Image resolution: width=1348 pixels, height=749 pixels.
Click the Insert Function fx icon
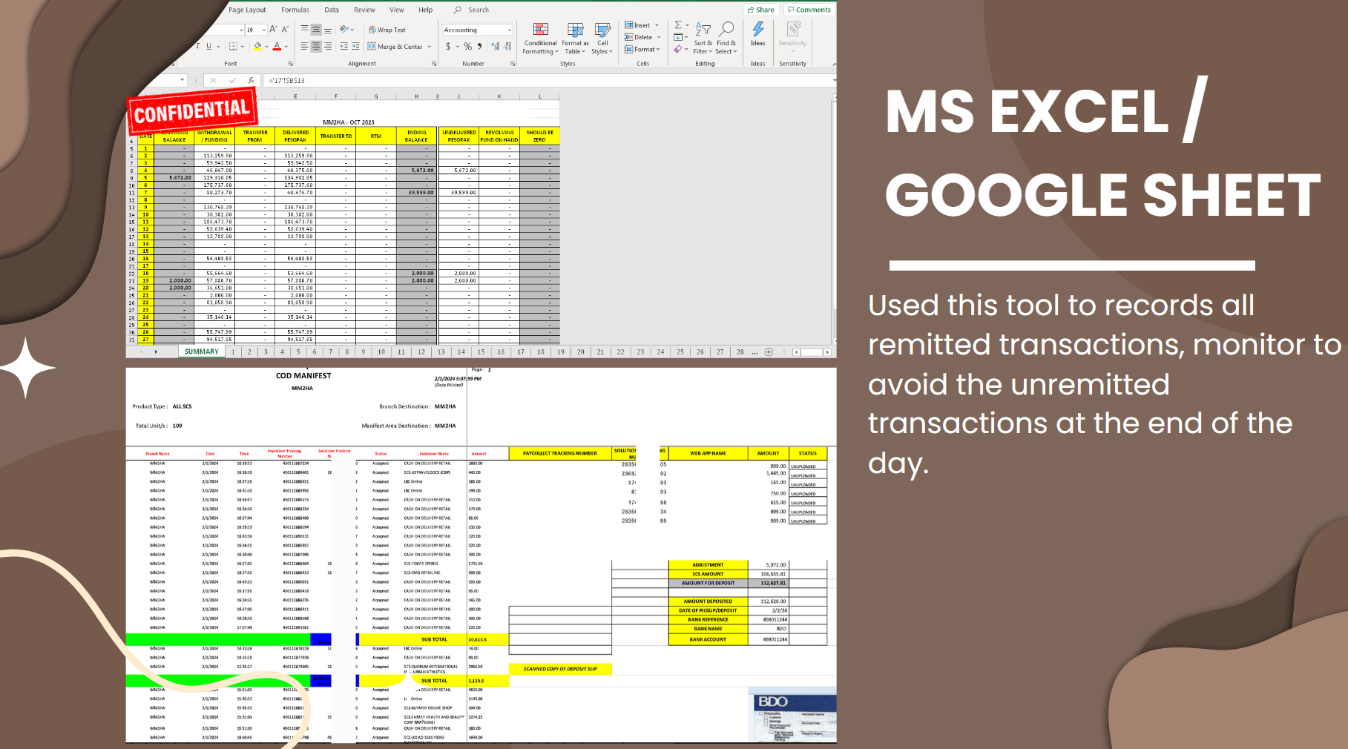coord(251,80)
